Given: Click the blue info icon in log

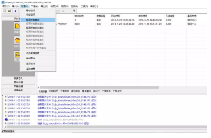Looking at the screenshot, I should click(6, 119).
